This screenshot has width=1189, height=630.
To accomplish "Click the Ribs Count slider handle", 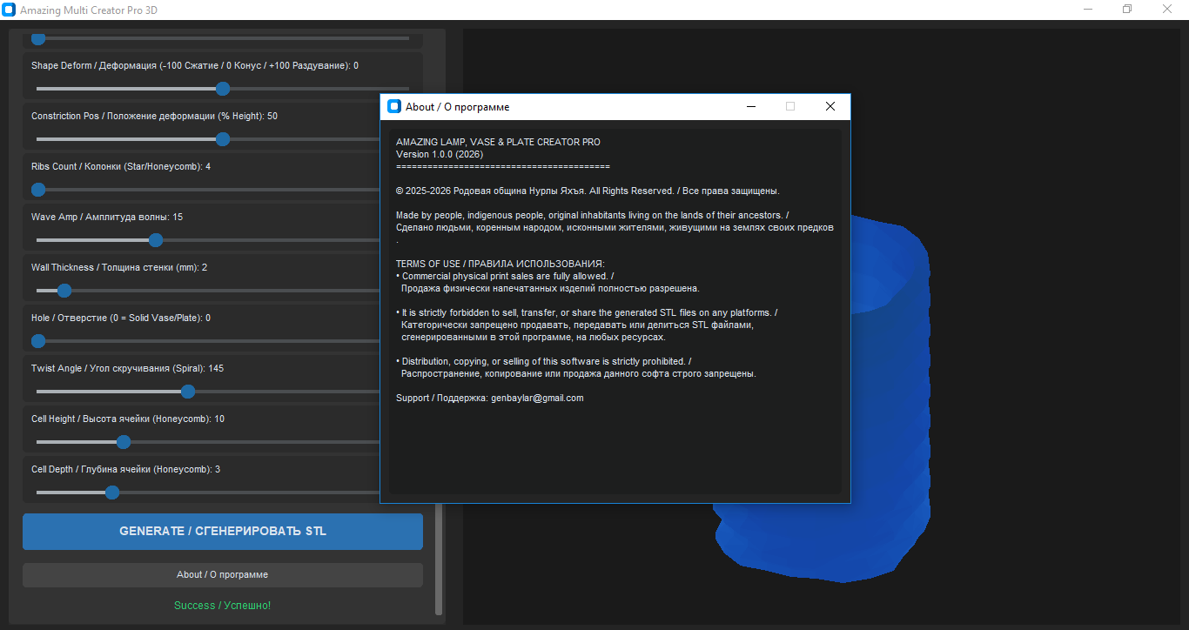I will [x=38, y=190].
